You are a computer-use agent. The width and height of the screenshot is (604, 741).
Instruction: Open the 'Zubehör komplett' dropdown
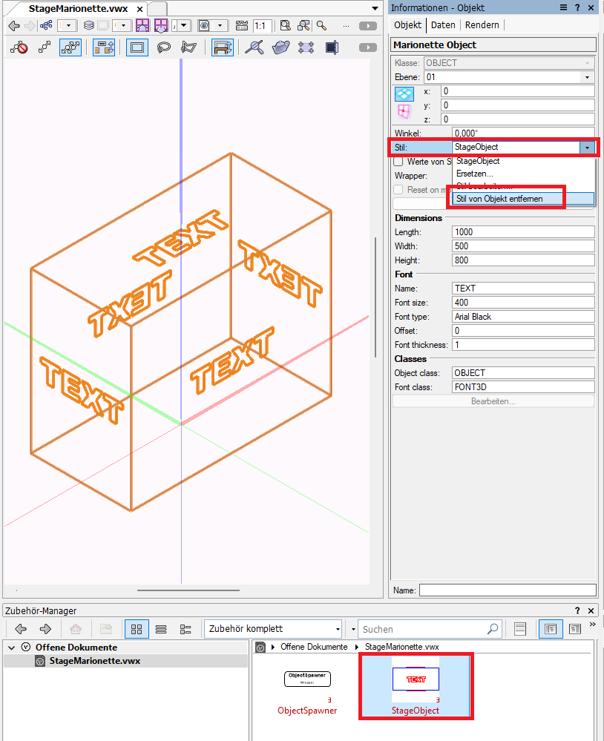pyautogui.click(x=337, y=629)
